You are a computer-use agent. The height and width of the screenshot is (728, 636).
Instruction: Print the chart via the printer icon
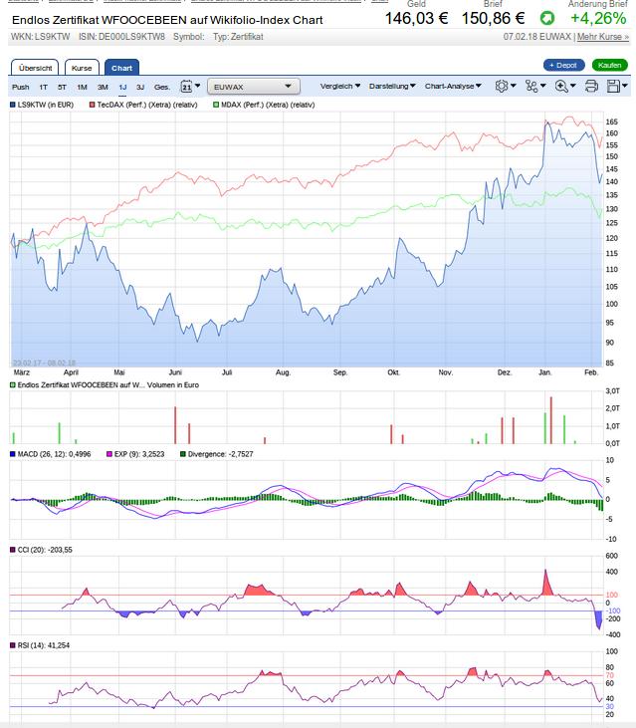[x=591, y=87]
